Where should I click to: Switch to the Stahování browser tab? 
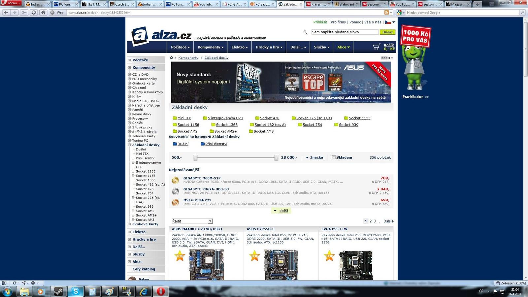[x=346, y=4]
